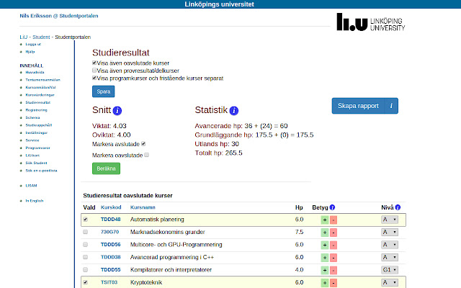Click the LiU Linköping University logo

click(371, 22)
